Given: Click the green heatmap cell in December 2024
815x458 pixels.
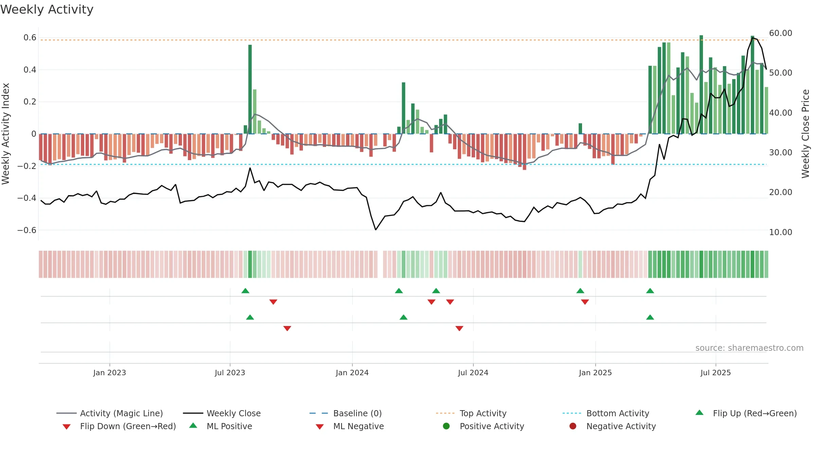Looking at the screenshot, I should tap(580, 264).
